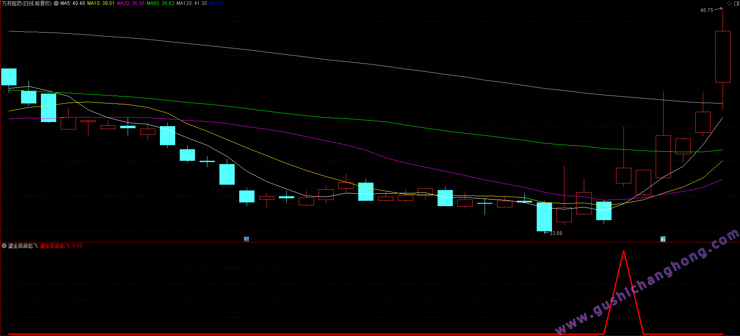740x336 pixels.
Task: Click the white 鎏金底部起飞 indicator name
Action: click(23, 246)
